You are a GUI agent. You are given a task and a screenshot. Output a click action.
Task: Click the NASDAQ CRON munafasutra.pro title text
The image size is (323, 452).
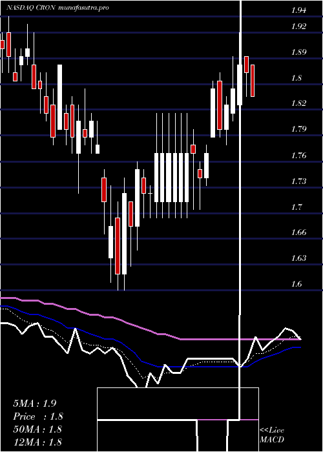pos(57,8)
